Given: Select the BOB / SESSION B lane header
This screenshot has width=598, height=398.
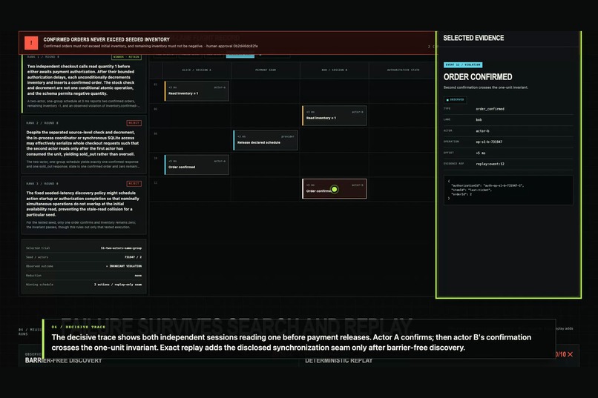Looking at the screenshot, I should [334, 70].
